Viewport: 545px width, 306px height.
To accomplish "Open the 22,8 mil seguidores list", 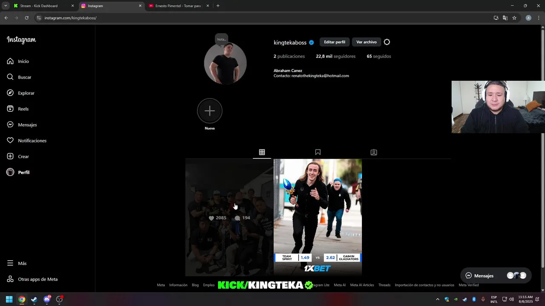I will click(336, 56).
